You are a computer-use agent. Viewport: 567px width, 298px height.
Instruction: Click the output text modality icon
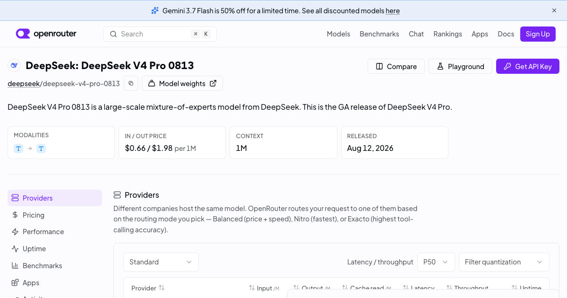point(41,149)
